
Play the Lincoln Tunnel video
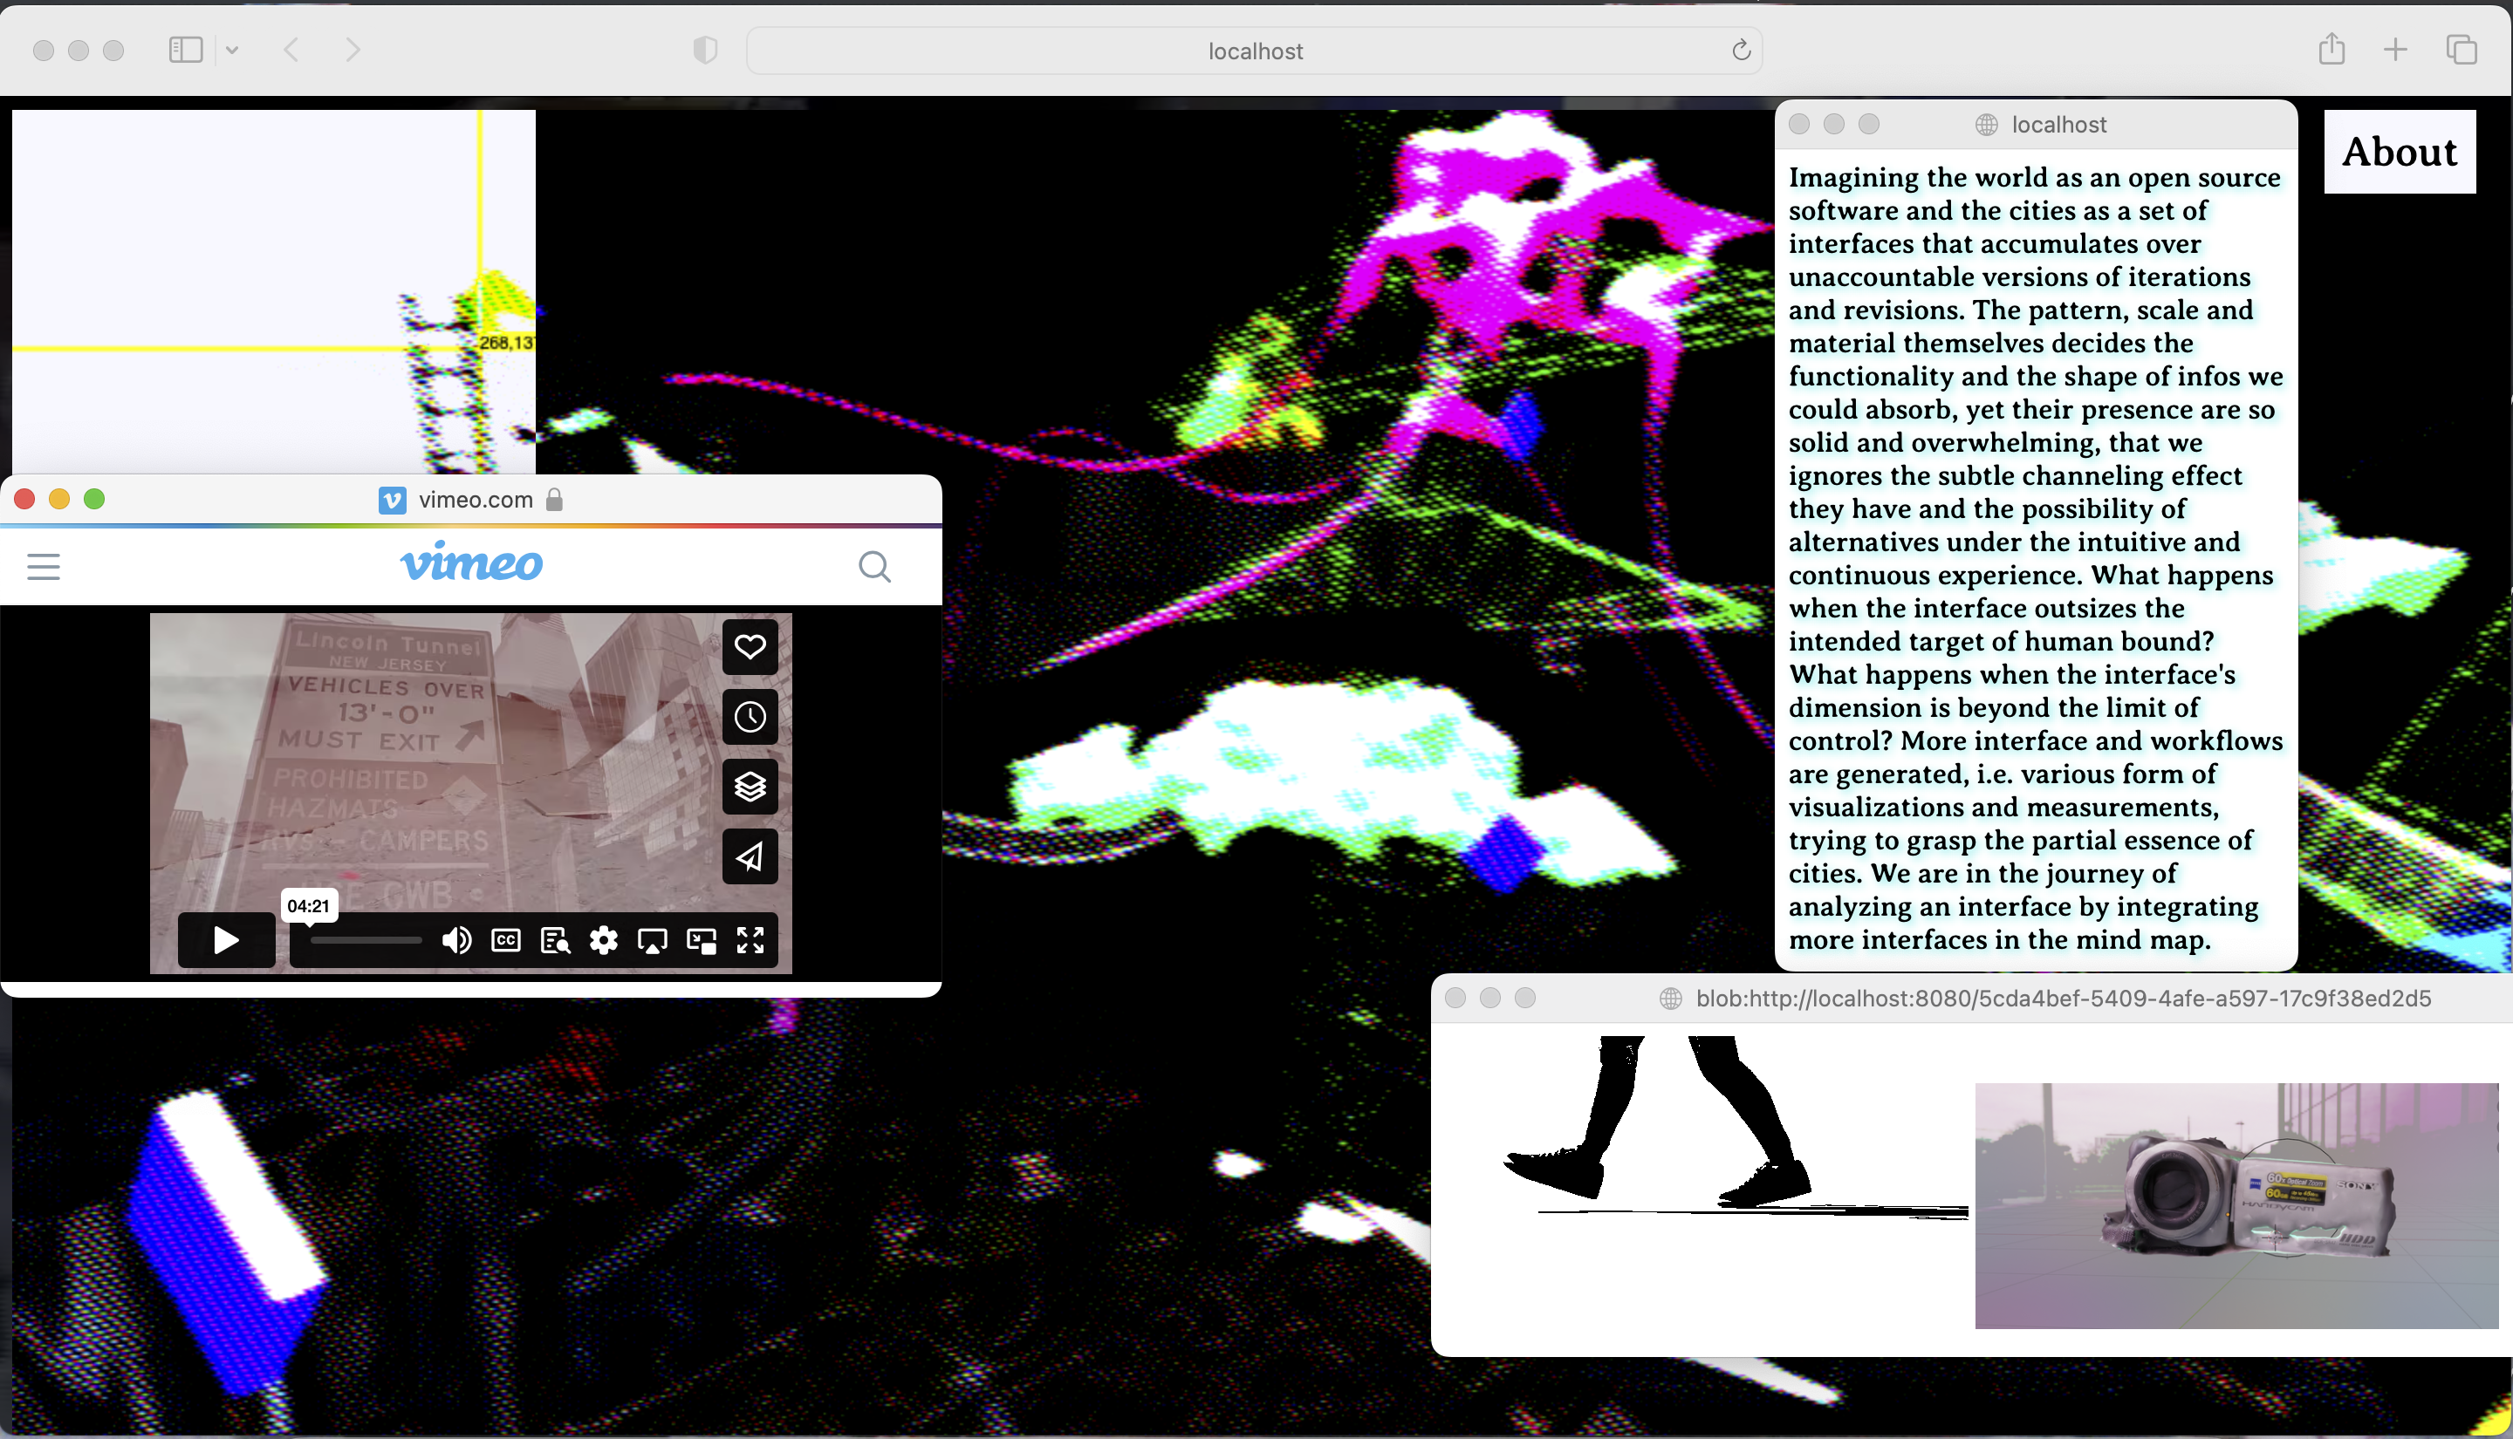[x=225, y=940]
